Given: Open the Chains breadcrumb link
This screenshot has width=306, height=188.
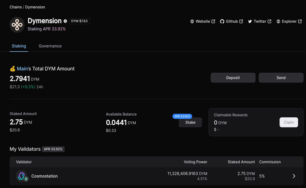Looking at the screenshot, I should click(16, 7).
